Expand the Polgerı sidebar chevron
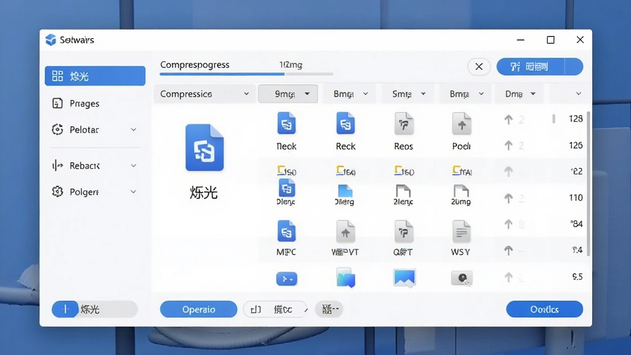 point(134,192)
